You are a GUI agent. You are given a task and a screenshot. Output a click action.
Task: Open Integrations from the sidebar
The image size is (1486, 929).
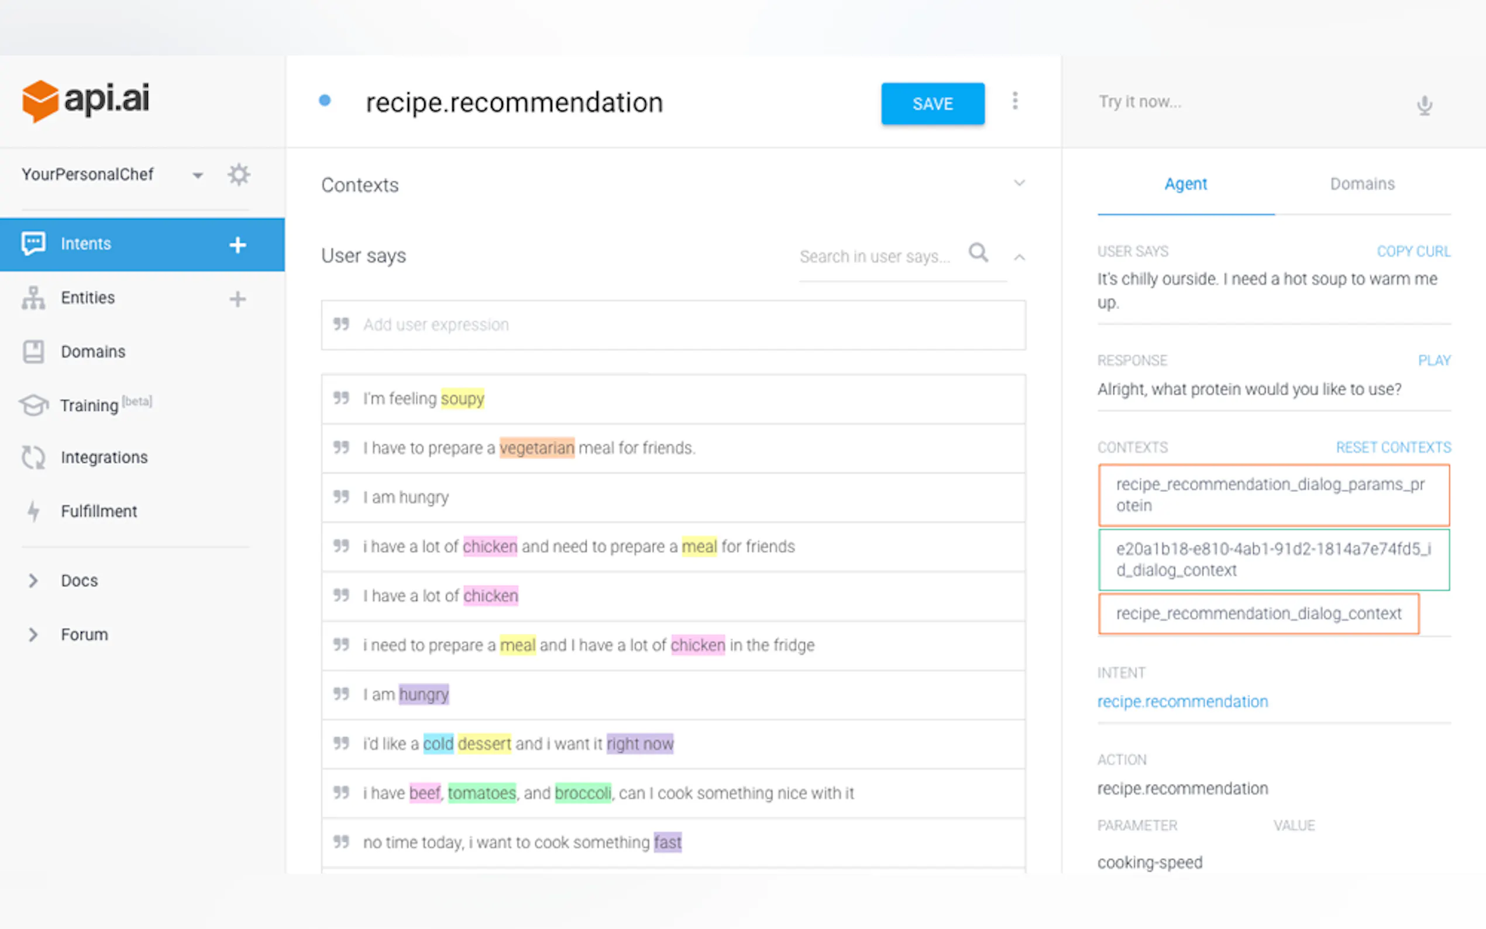click(x=104, y=457)
